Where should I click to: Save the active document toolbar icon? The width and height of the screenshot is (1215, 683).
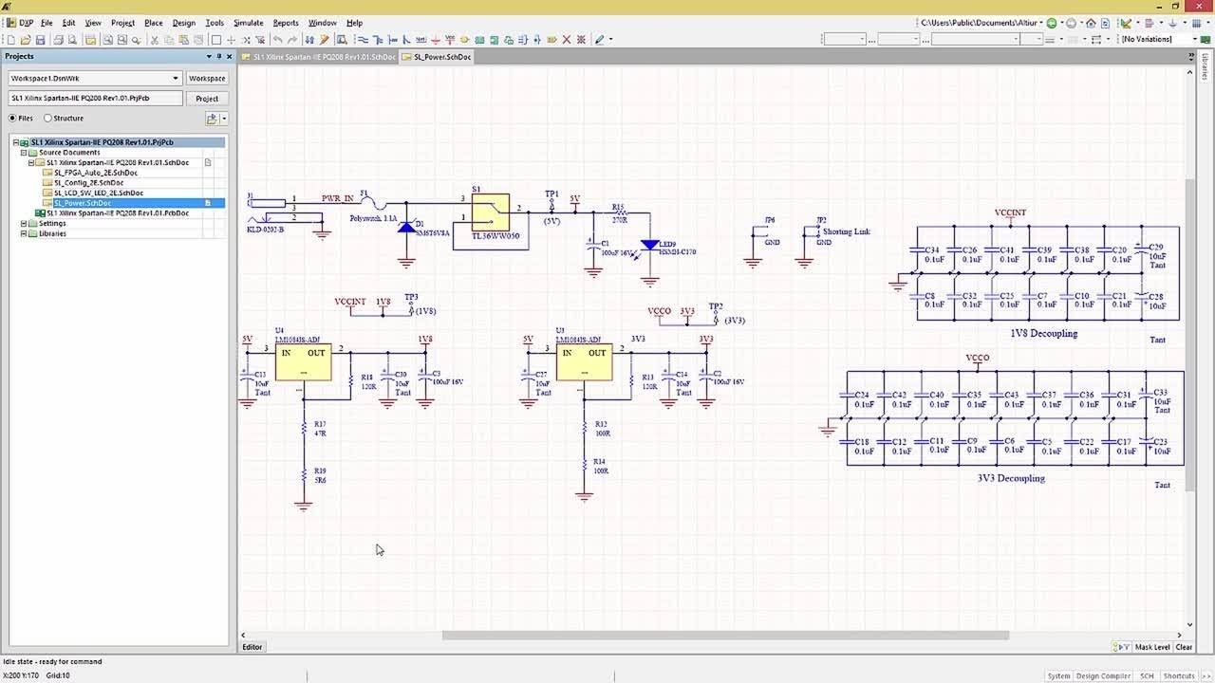pos(41,40)
